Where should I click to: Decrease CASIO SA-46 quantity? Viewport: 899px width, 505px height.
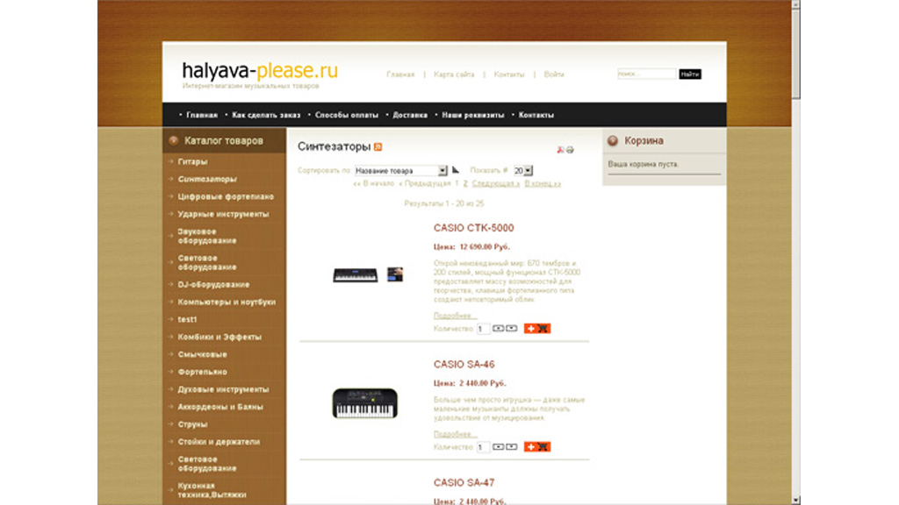coord(512,446)
